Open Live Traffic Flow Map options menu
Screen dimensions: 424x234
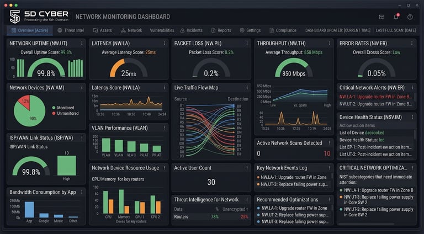(247, 88)
